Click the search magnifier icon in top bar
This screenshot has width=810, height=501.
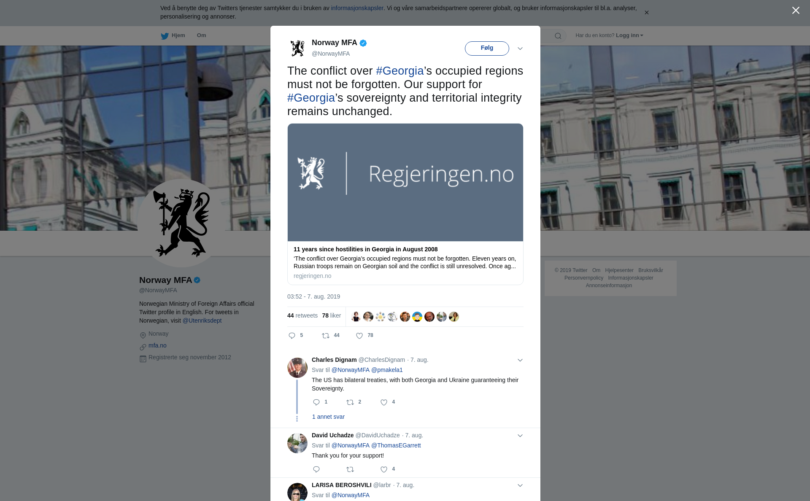click(558, 36)
